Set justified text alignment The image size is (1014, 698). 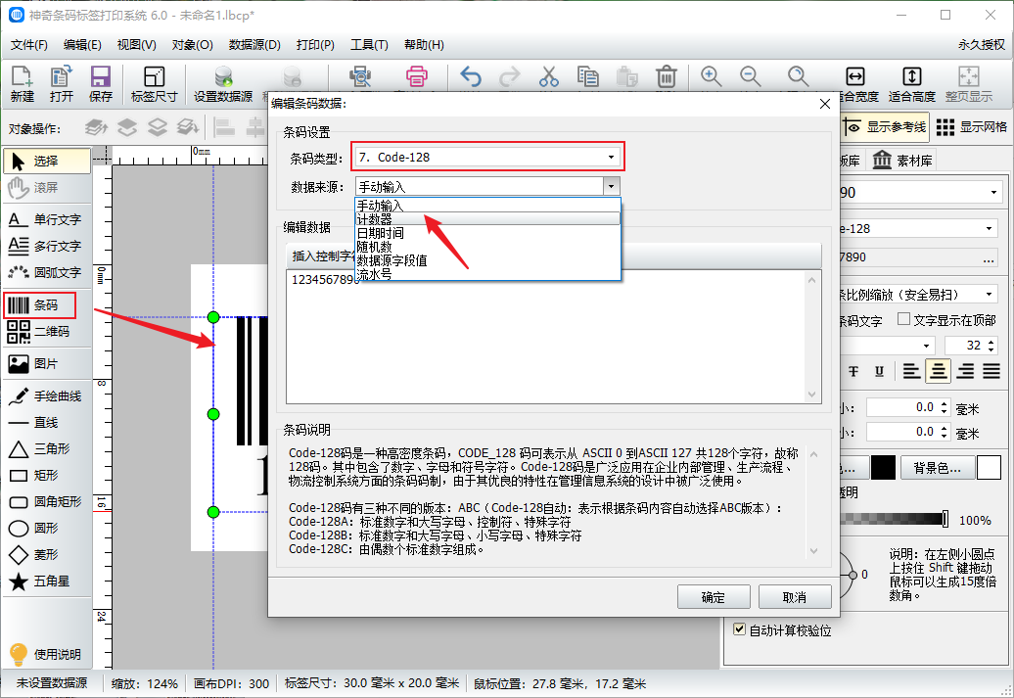pos(991,371)
